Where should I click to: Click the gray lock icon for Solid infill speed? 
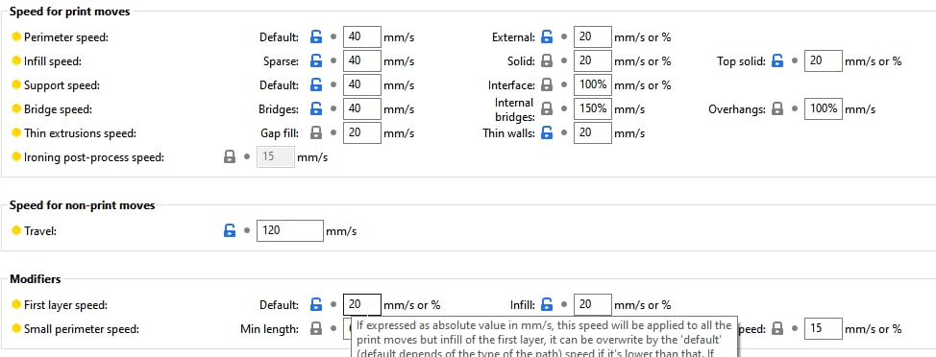pos(547,60)
